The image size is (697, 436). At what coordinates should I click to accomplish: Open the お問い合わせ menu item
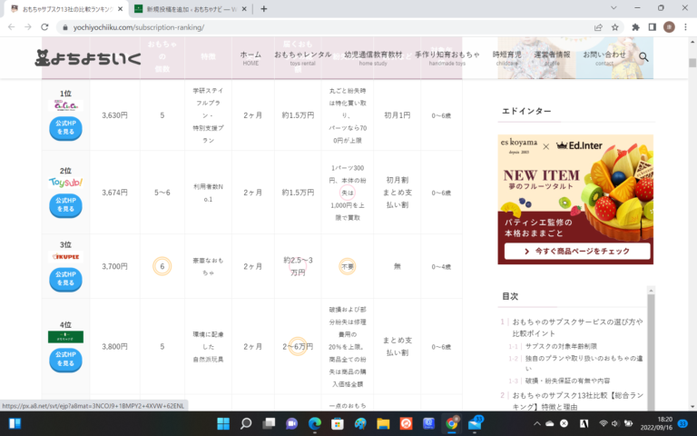[x=604, y=58]
